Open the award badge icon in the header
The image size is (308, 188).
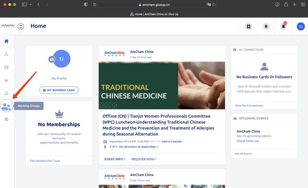pos(266,26)
